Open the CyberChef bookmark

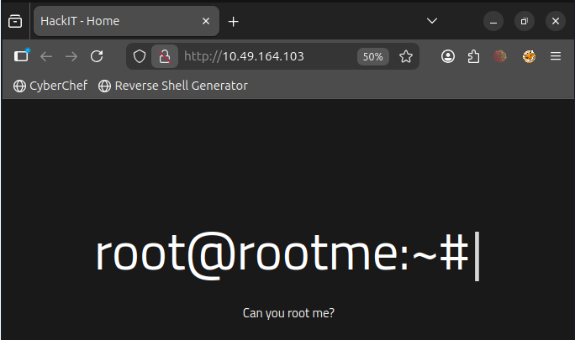click(x=50, y=86)
